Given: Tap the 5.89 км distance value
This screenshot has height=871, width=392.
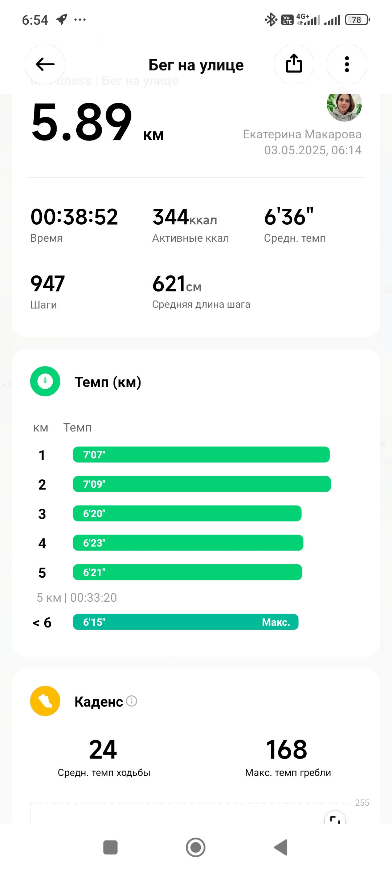Looking at the screenshot, I should pos(97,122).
